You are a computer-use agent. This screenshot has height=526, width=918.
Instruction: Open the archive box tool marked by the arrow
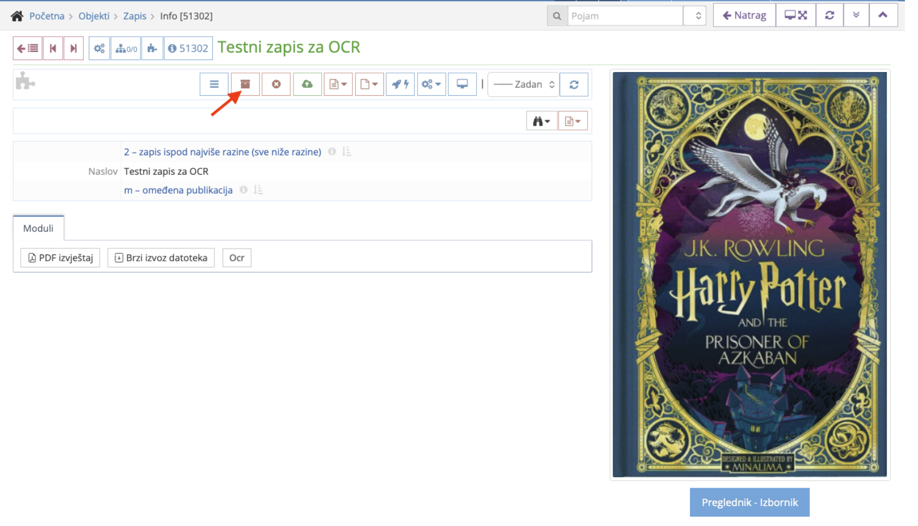tap(245, 84)
